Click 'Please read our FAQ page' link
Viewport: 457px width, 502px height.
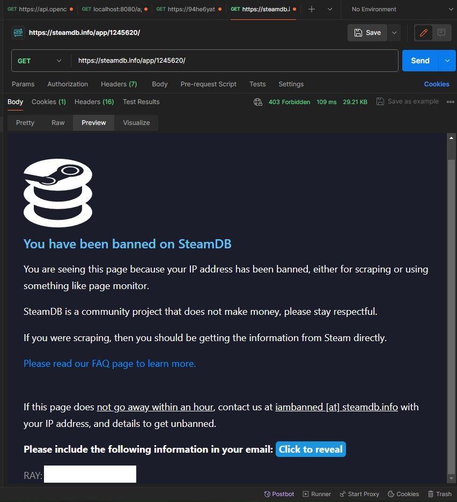(x=109, y=364)
